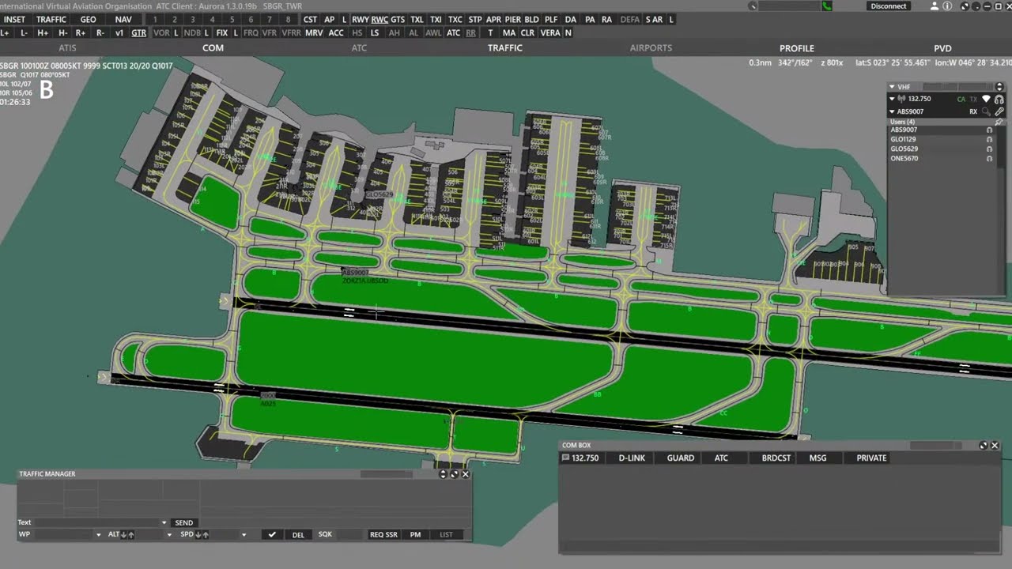Toggle the FIX display button
Screen dimensions: 1012x569
pos(222,33)
